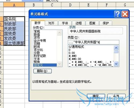Viewport: 134px width, 108px height.
Task: Pick the 百分比 category
Action: (x=45, y=50)
